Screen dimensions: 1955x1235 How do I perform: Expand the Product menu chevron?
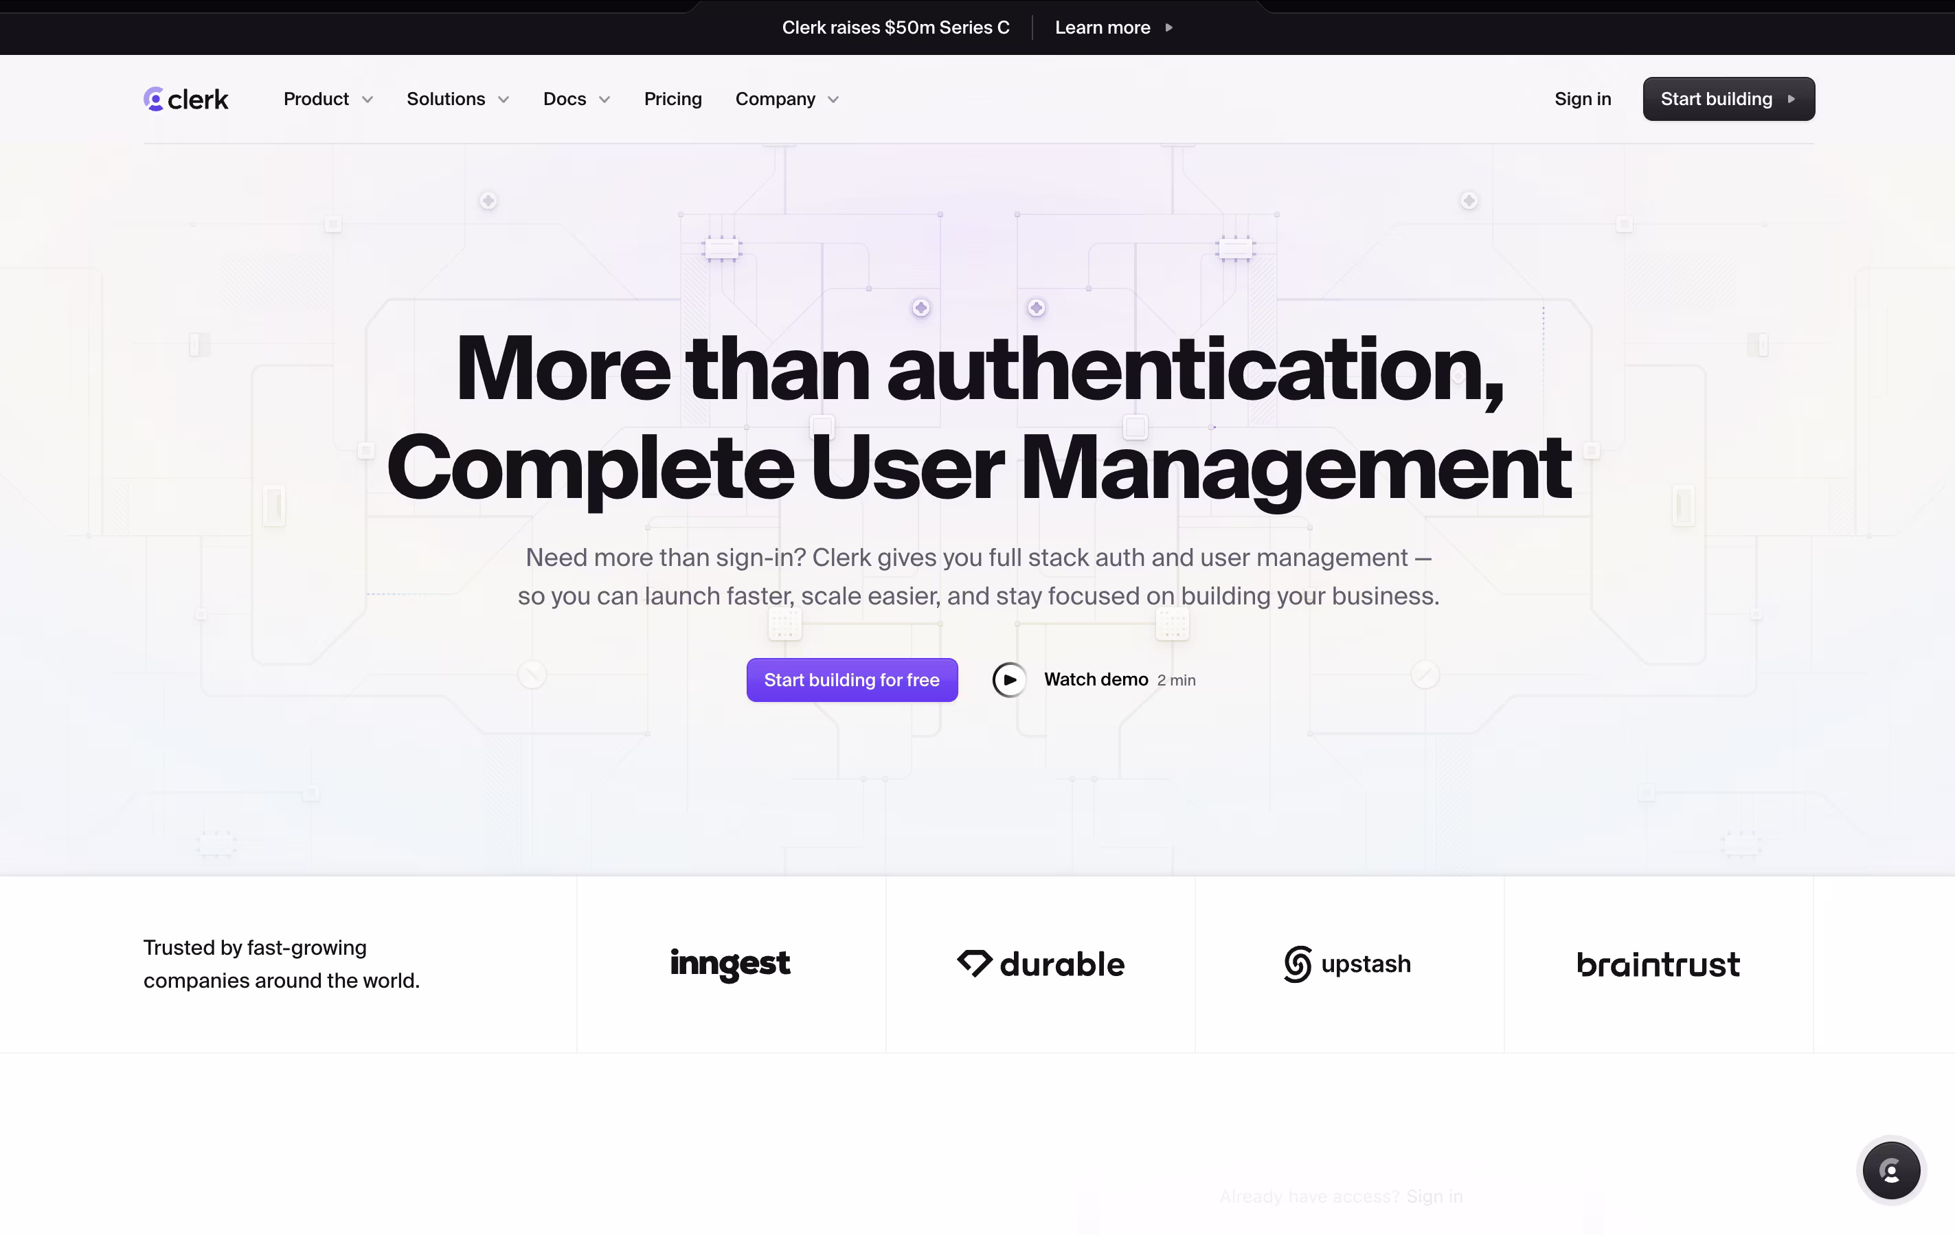point(367,100)
